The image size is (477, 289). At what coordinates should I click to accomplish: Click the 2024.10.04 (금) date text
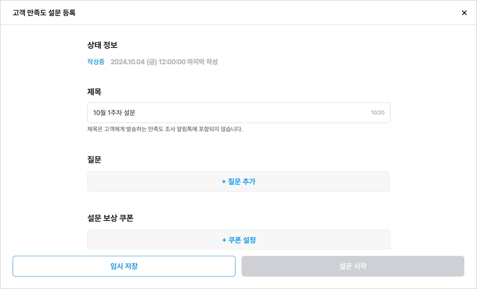134,62
